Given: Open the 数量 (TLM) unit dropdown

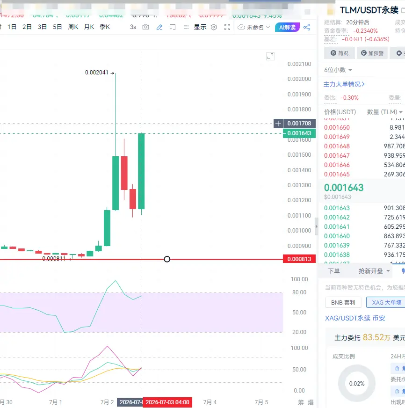Looking at the screenshot, I should pyautogui.click(x=385, y=112).
